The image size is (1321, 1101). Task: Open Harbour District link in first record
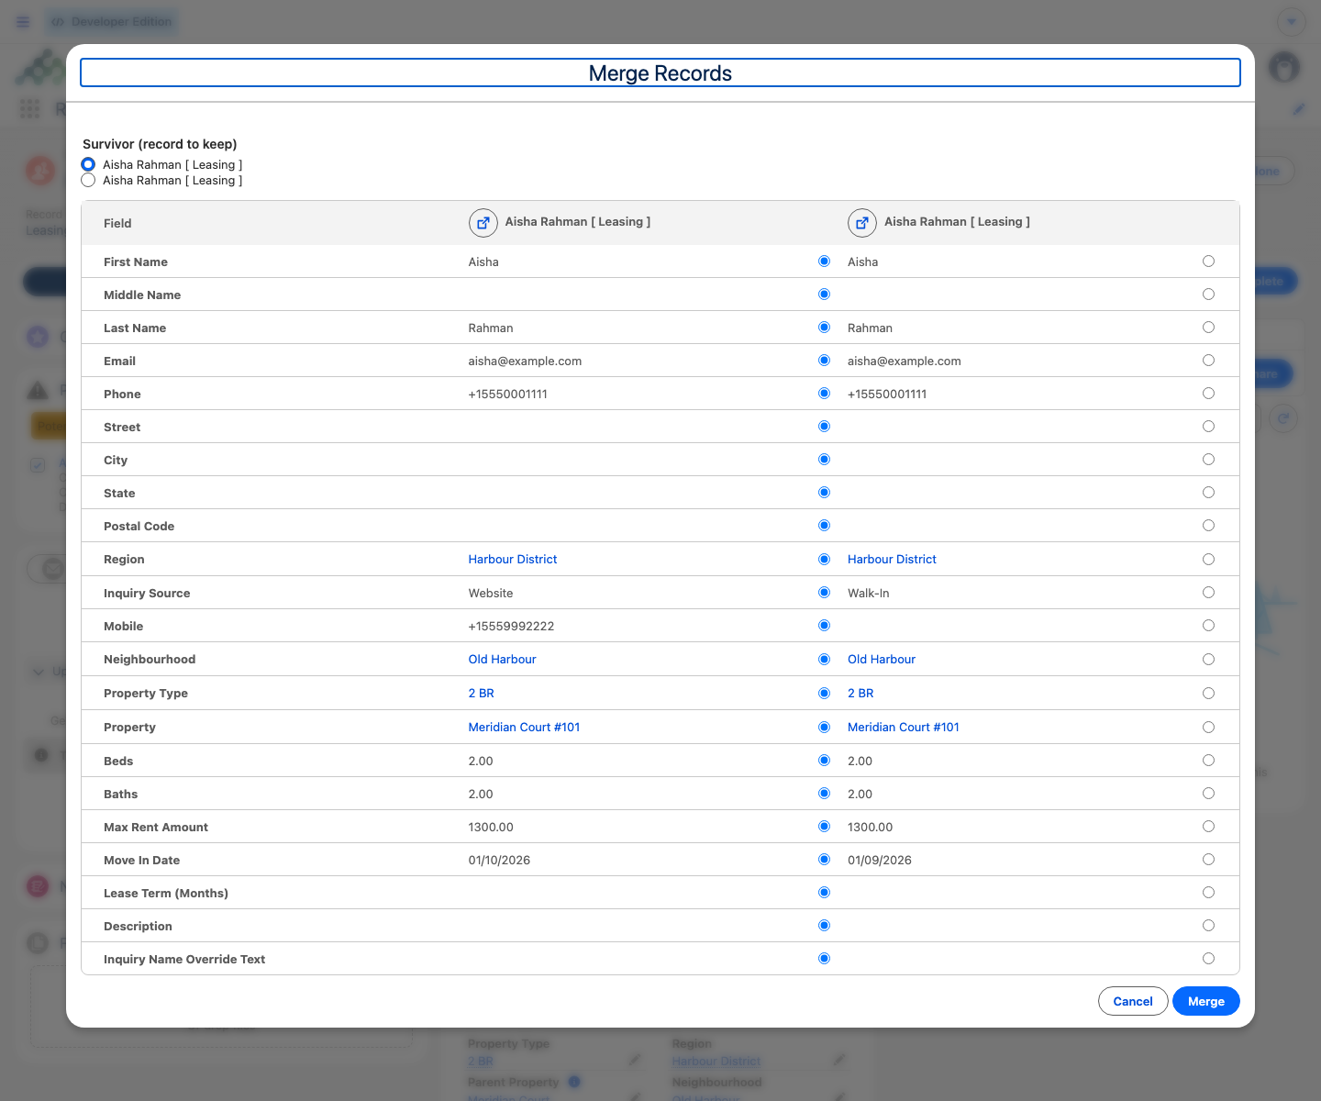(x=512, y=560)
